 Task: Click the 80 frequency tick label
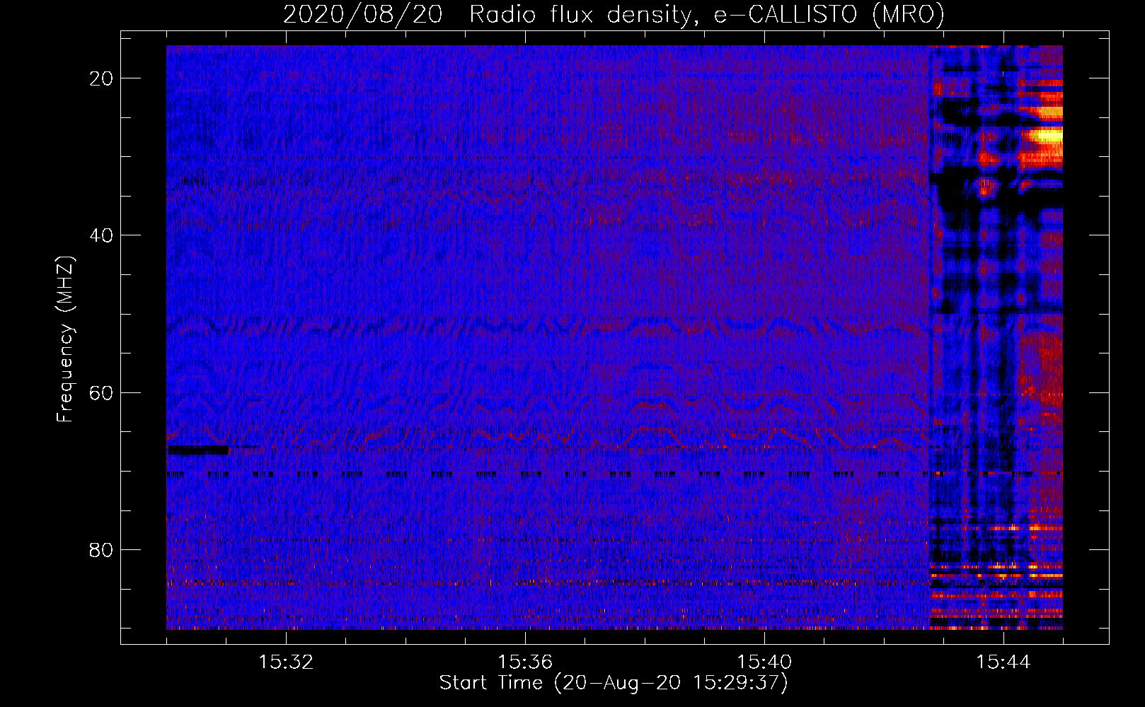(x=101, y=549)
